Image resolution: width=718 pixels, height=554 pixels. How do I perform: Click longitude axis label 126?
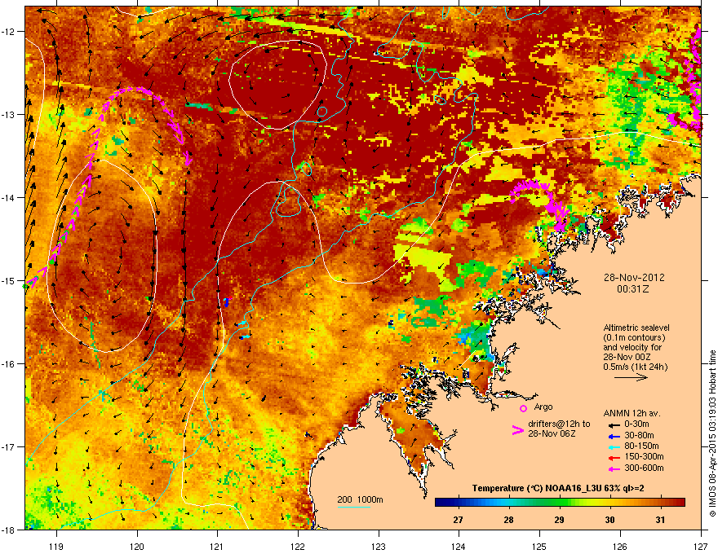pos(620,546)
